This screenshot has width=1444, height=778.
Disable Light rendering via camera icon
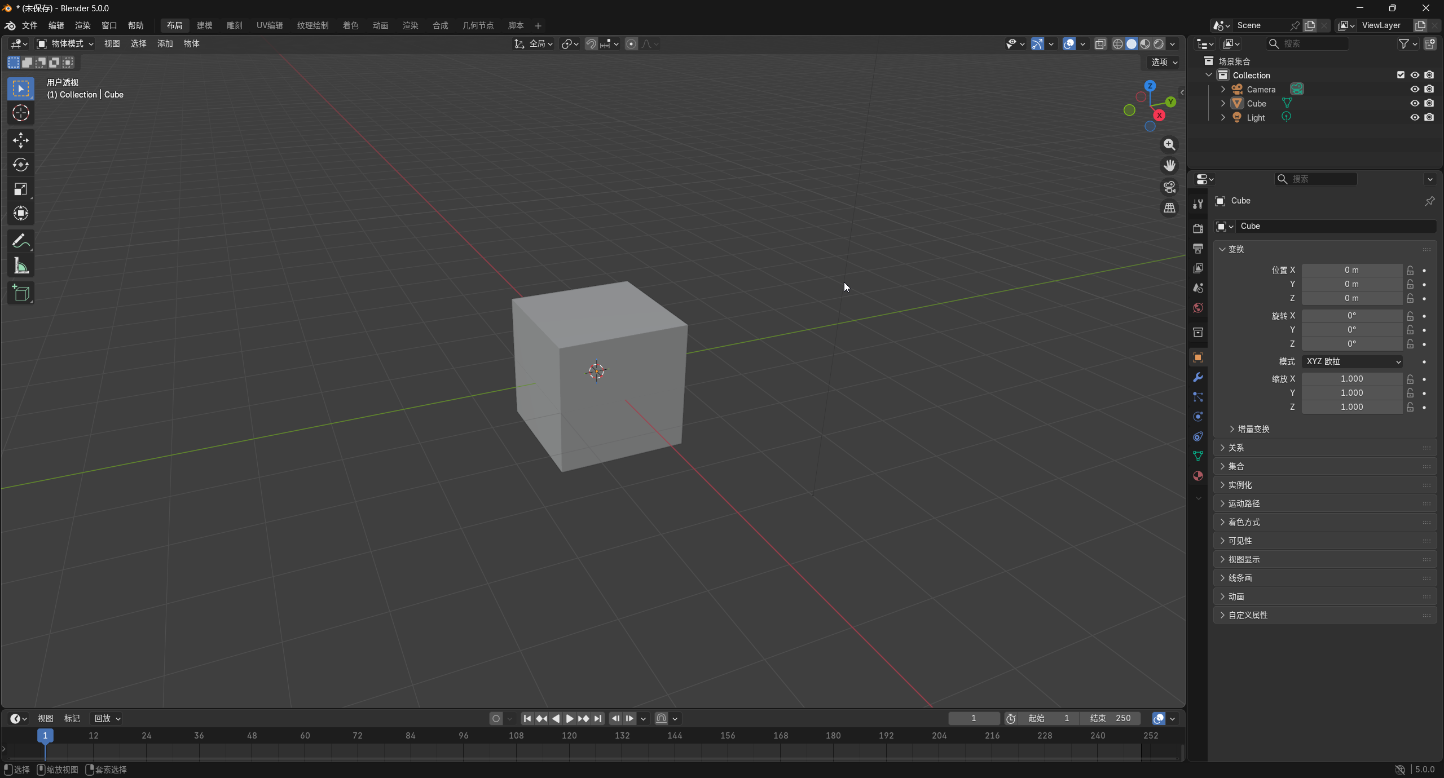pos(1429,117)
